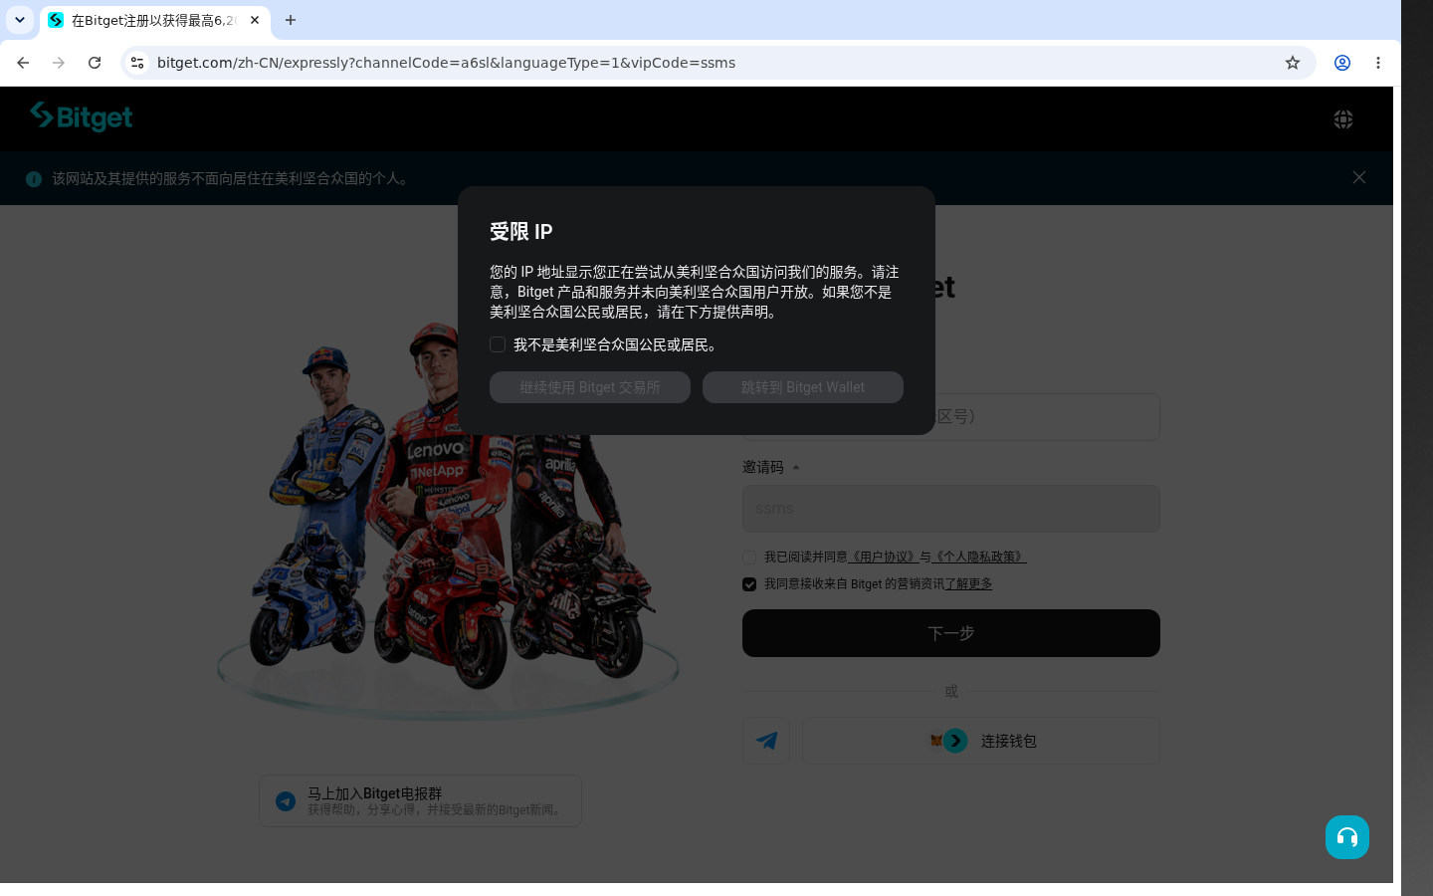The image size is (1433, 896).
Task: Click the address bar URL
Action: coord(446,63)
